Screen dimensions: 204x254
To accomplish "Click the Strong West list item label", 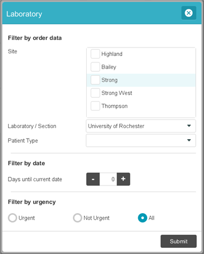I will point(117,93).
